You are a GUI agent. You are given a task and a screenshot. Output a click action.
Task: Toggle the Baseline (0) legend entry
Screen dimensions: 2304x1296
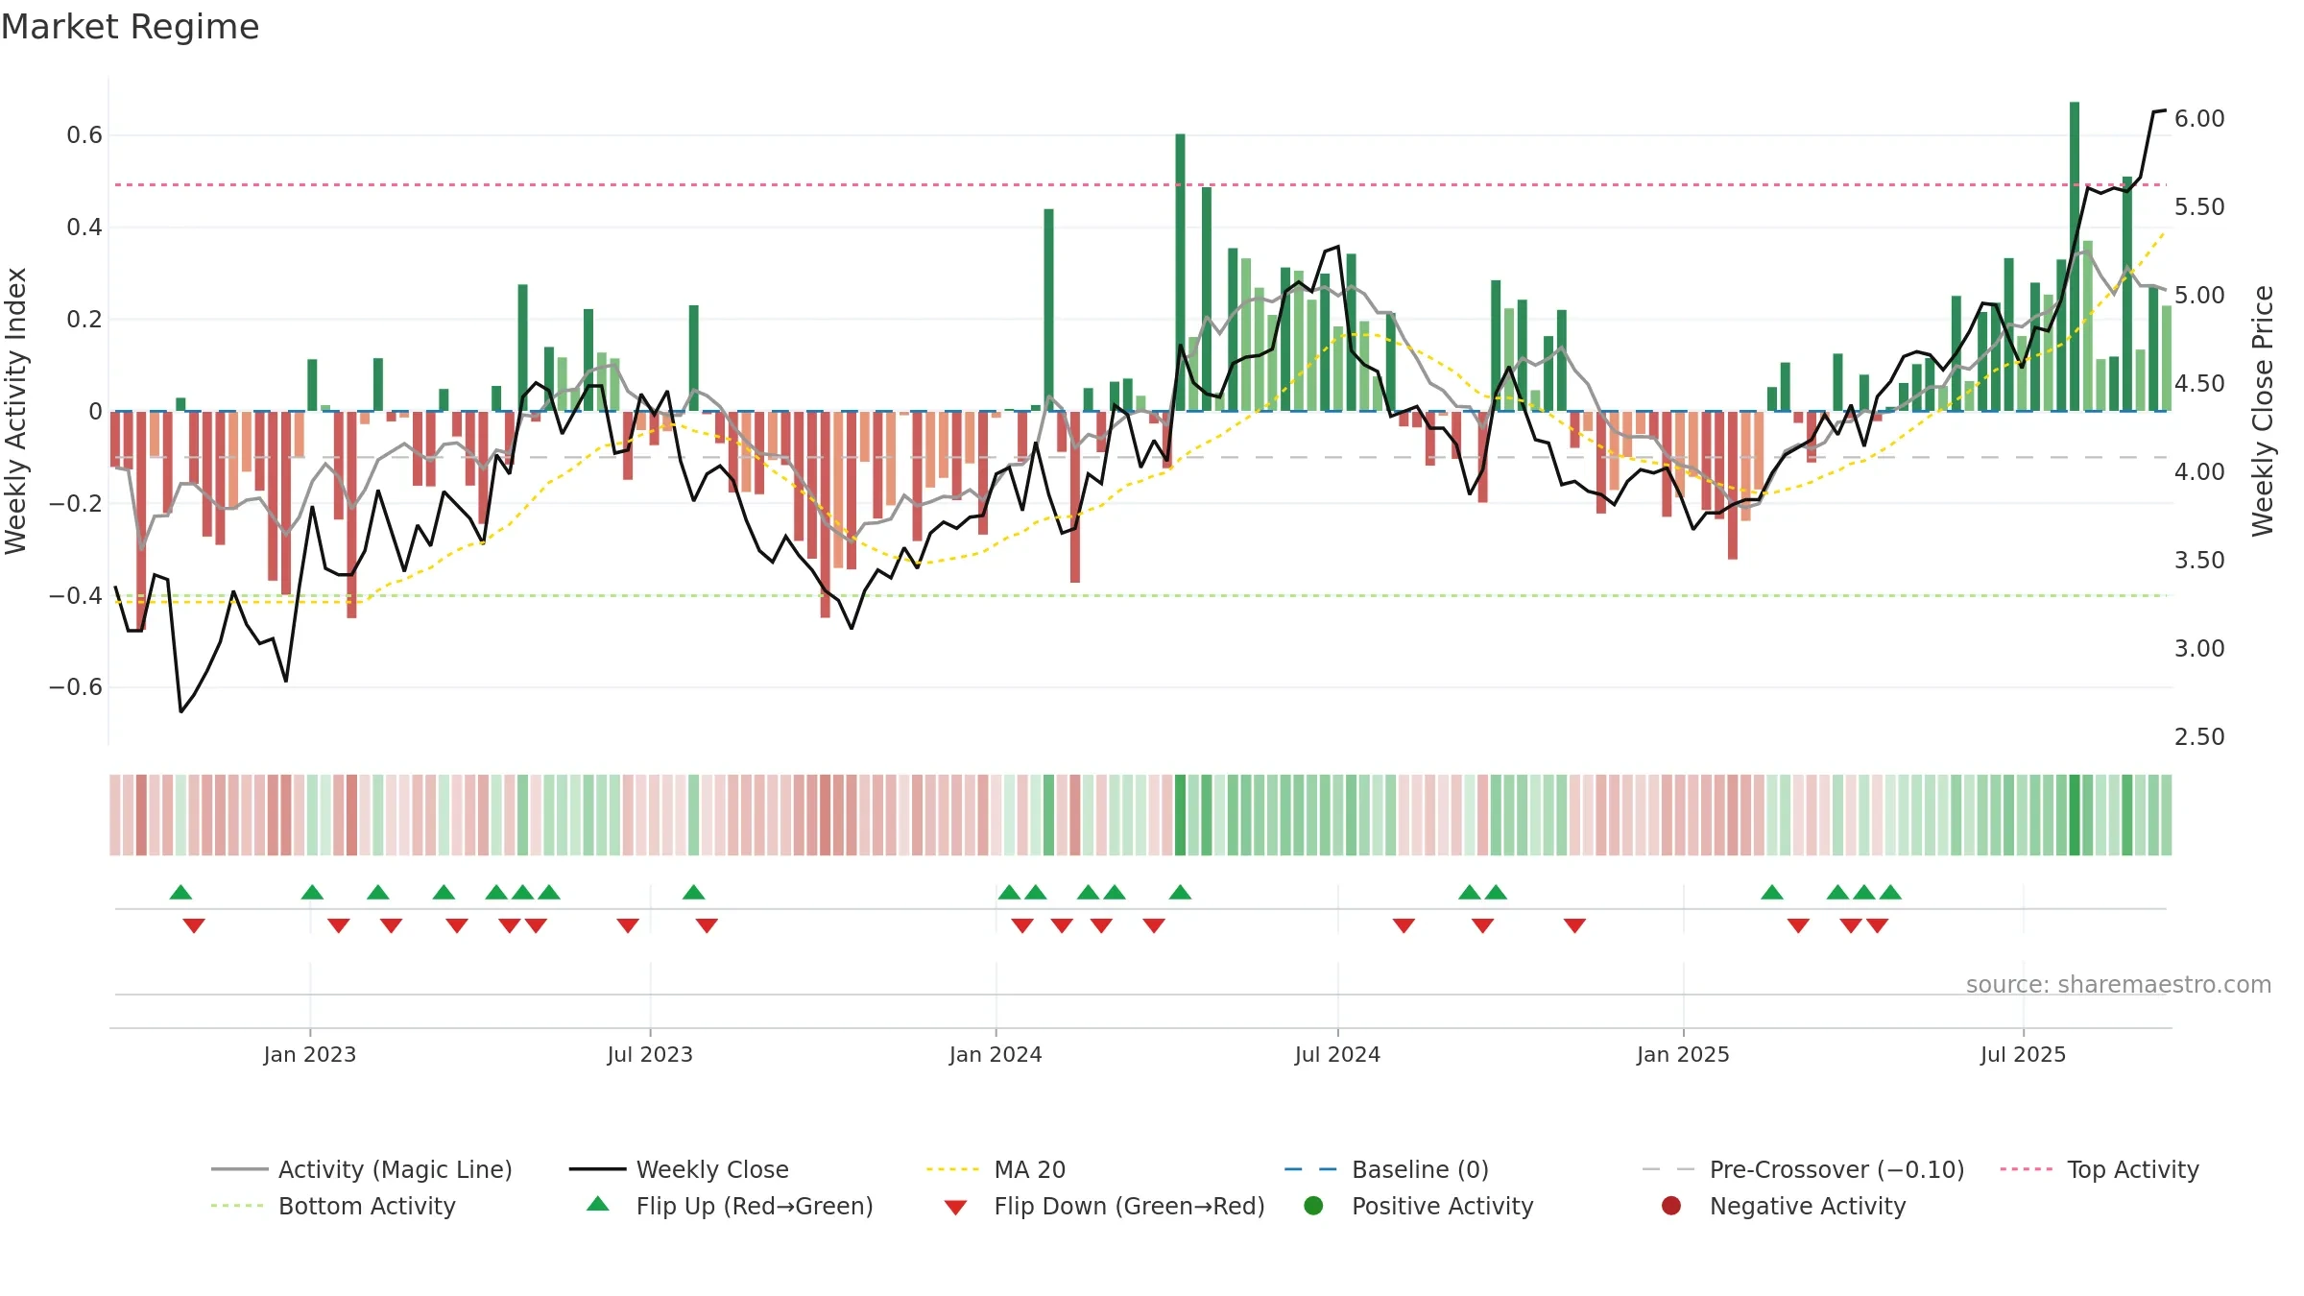(1386, 1169)
